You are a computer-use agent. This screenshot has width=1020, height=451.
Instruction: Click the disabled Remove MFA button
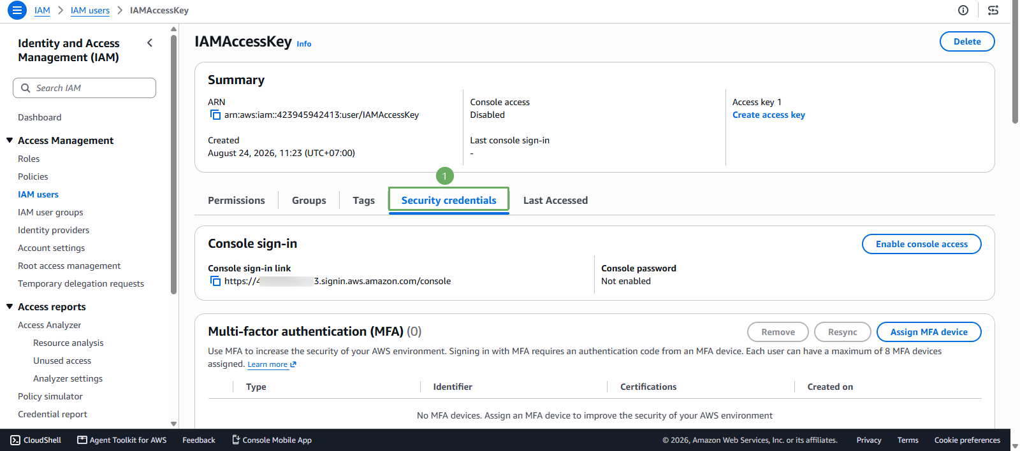778,332
